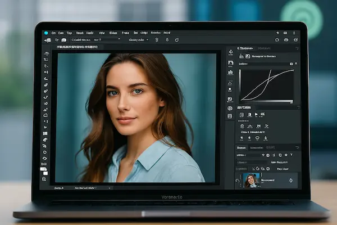Click the circular icon in the second icon row
Screen dimensions: 337x225
(242, 126)
